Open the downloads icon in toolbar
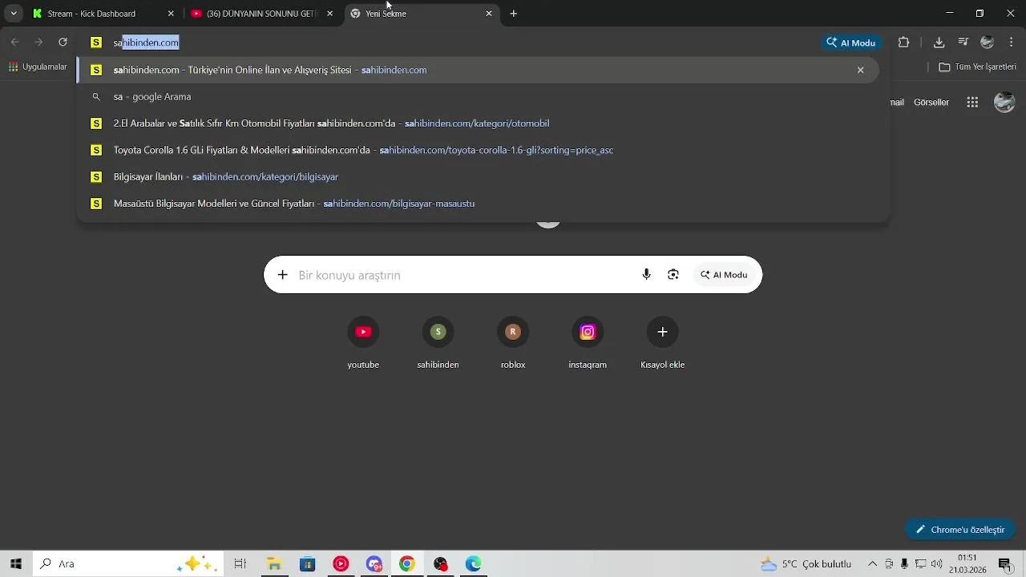1026x577 pixels. (x=939, y=42)
